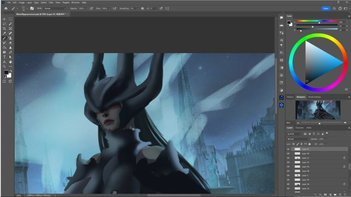Image resolution: width=351 pixels, height=197 pixels.
Task: Add a layer mask
Action: click(x=325, y=195)
